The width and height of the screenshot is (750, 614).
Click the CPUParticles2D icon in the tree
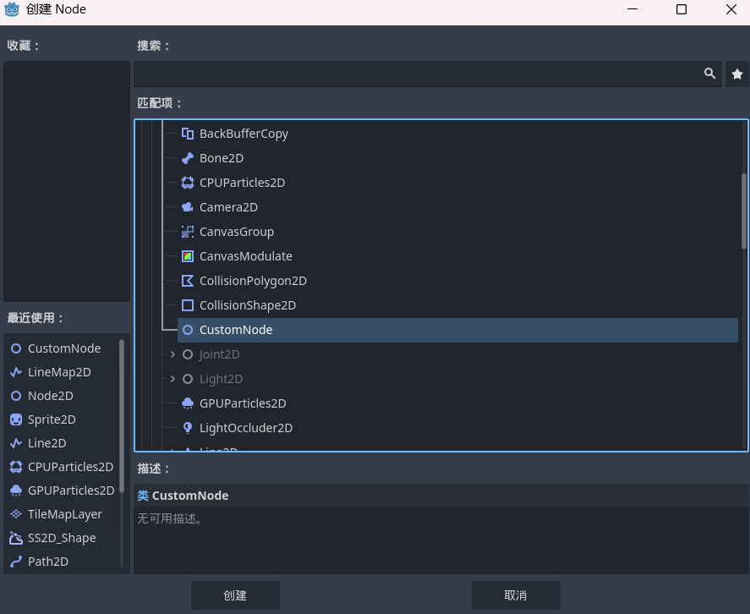(188, 183)
